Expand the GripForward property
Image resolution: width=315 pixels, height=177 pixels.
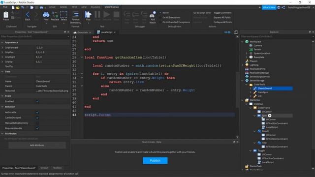2,48
